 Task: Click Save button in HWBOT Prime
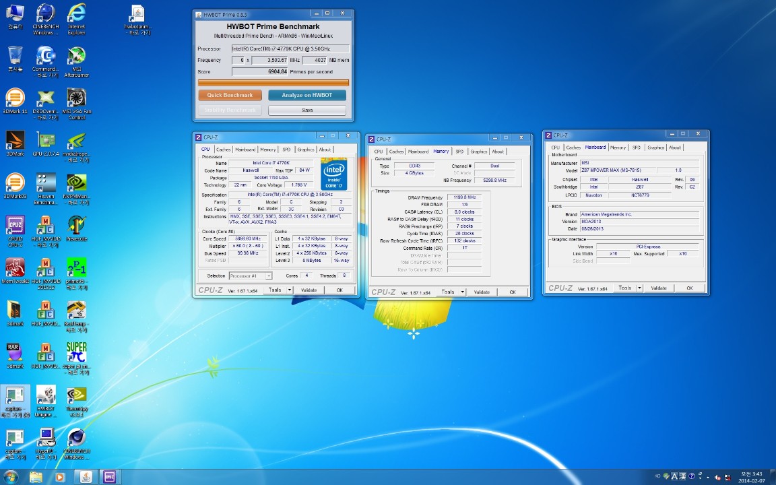307,110
